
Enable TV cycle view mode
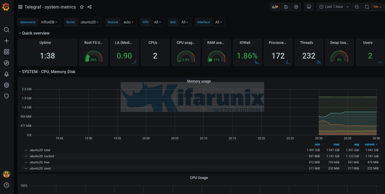tap(309, 7)
